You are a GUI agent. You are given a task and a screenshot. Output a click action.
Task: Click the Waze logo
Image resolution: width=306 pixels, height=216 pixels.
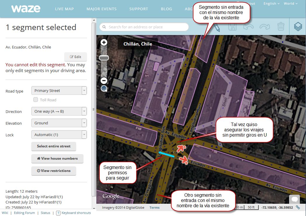tap(26, 9)
